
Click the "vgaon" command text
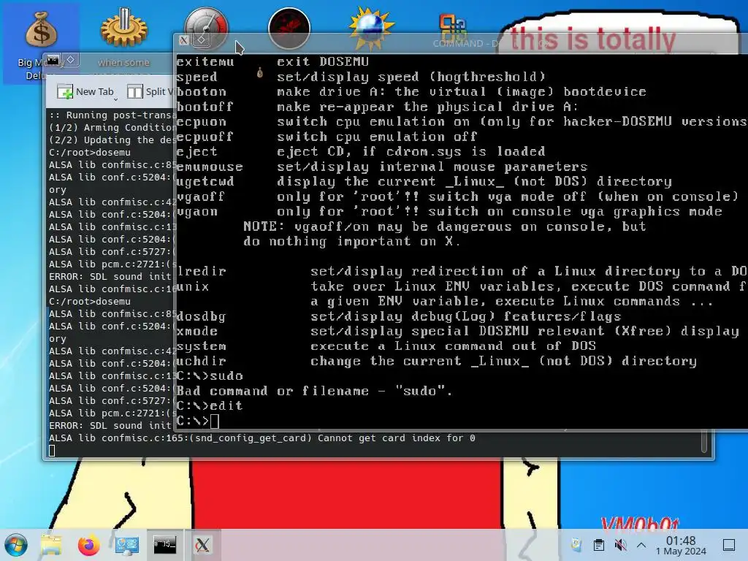point(196,211)
